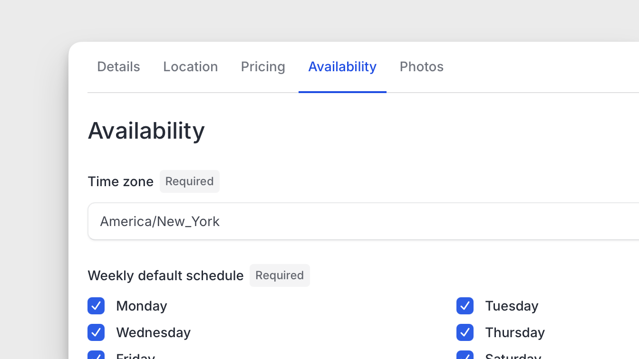Toggle the Wednesday checkbox off
The height and width of the screenshot is (359, 639).
96,332
